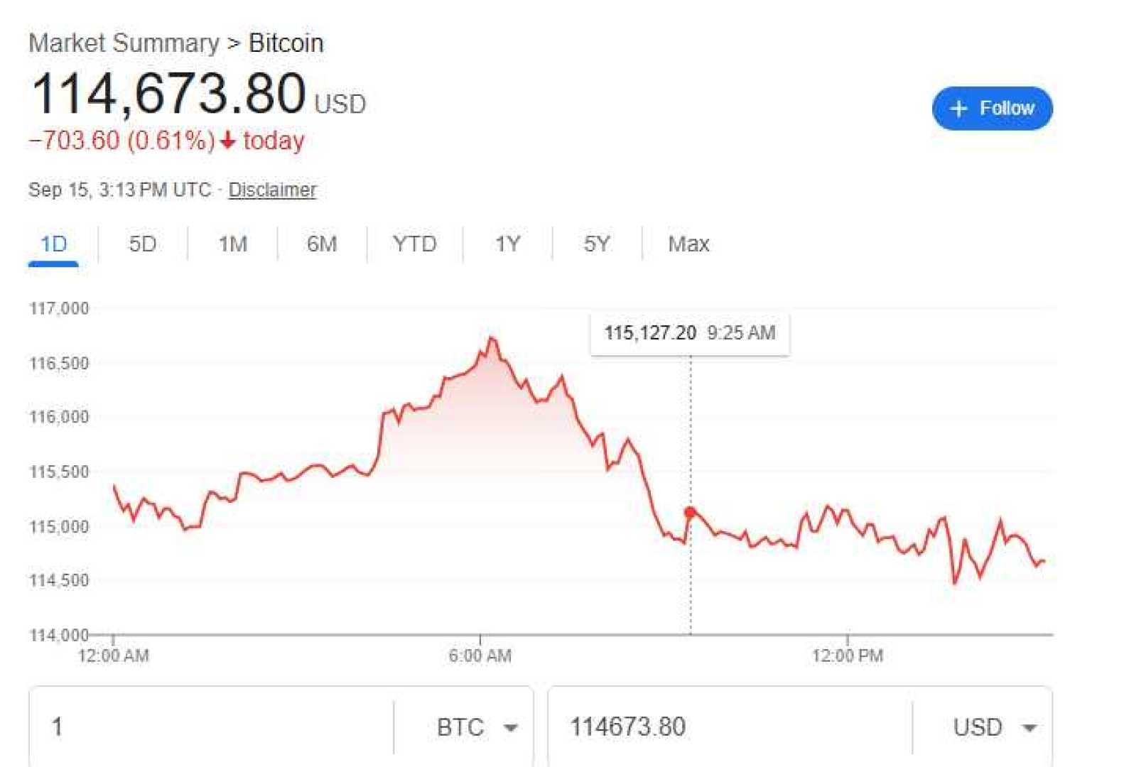
Task: Click the Follow button
Action: [992, 109]
